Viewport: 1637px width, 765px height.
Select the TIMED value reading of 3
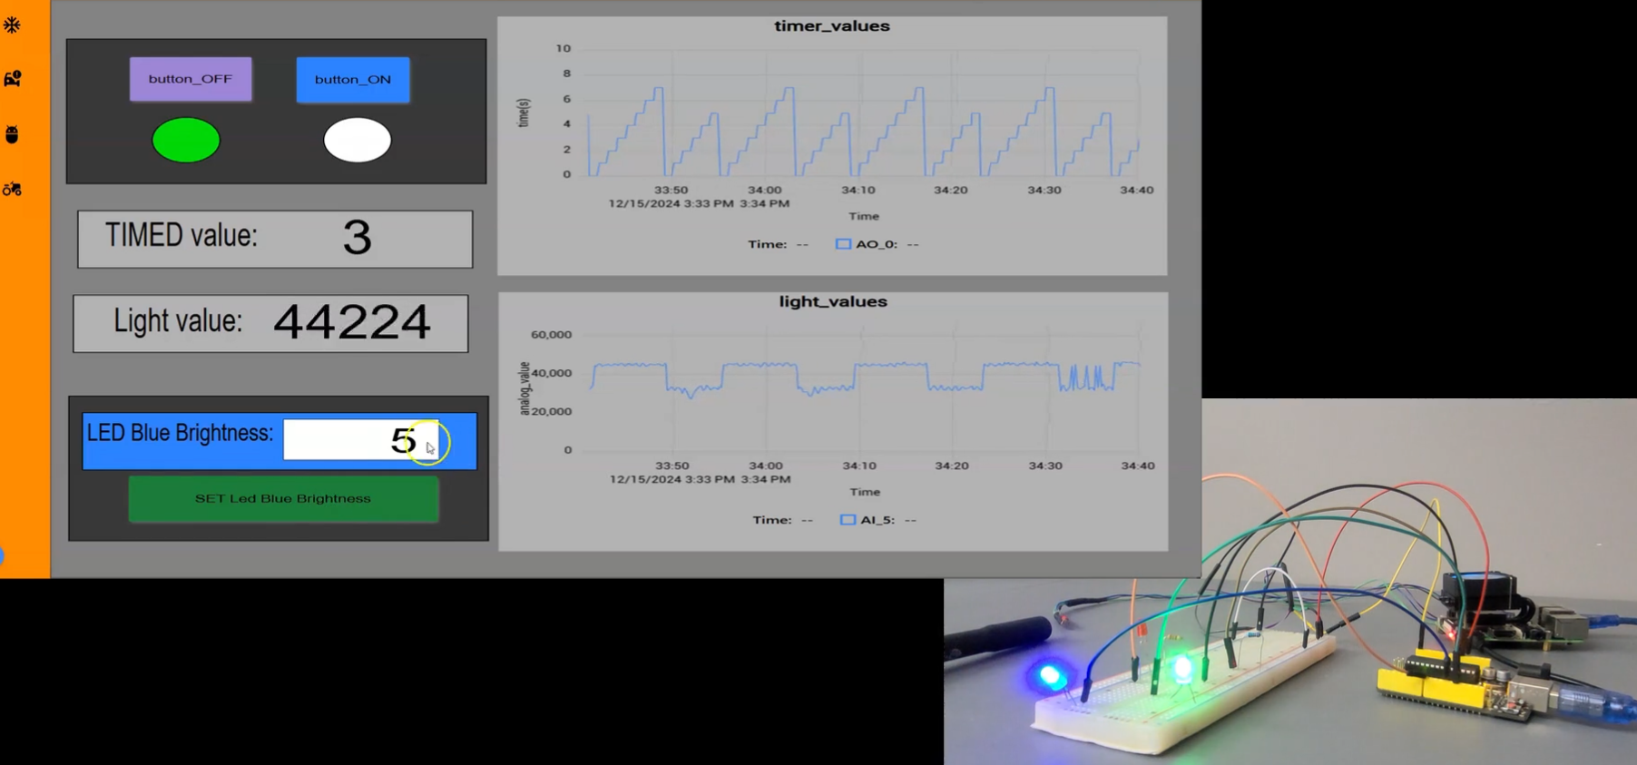click(x=358, y=237)
